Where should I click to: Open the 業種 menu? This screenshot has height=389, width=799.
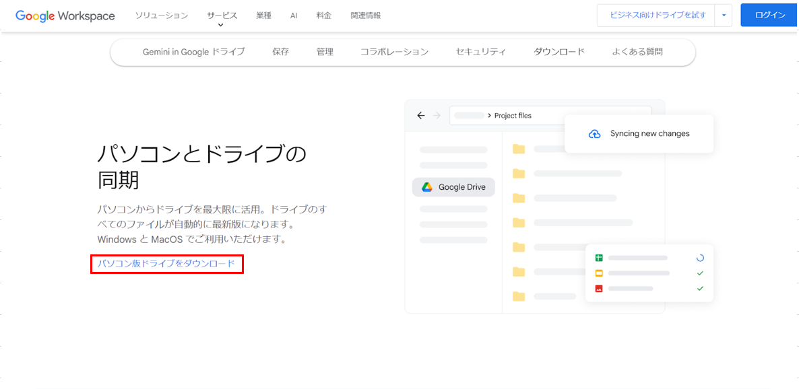pyautogui.click(x=263, y=15)
